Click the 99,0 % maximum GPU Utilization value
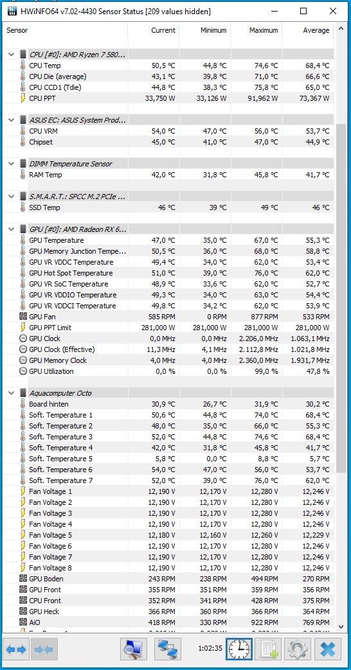 [x=265, y=371]
